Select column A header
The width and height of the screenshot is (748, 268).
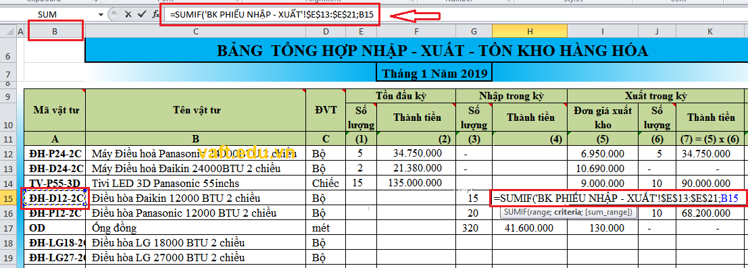tap(20, 32)
